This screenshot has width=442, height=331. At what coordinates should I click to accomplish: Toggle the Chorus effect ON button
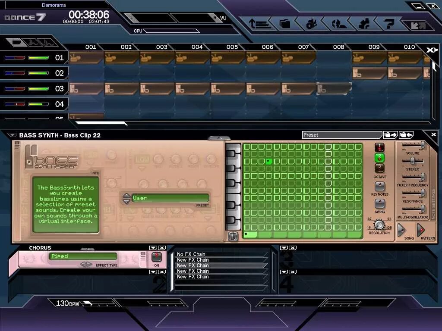156,257
